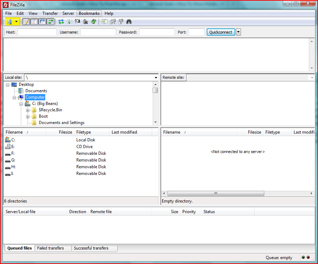Screen dimensions: 318x264
Task: Toggle the message log display
Action: 26,22
